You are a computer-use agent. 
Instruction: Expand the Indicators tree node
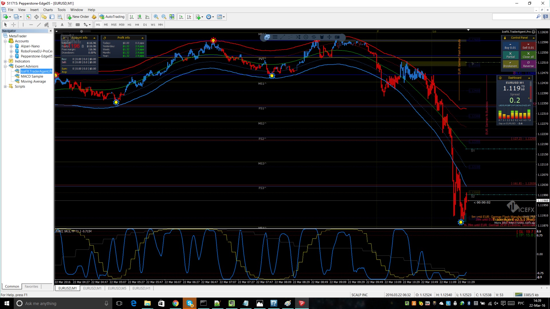click(5, 61)
